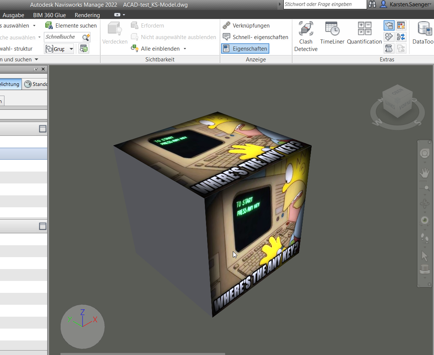Expand the Alle einblenden dropdown arrow
434x355 pixels.
(184, 49)
